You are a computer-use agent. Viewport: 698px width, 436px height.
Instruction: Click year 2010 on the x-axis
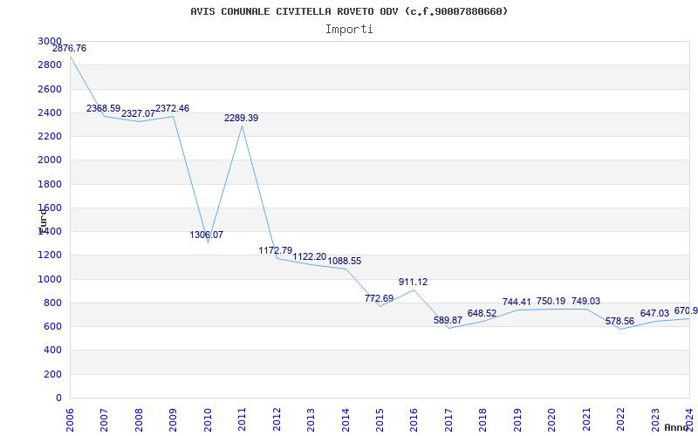(x=208, y=420)
